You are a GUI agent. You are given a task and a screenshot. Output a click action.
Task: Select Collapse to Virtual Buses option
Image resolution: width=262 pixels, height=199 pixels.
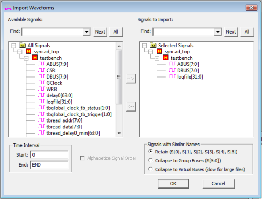click(150, 169)
